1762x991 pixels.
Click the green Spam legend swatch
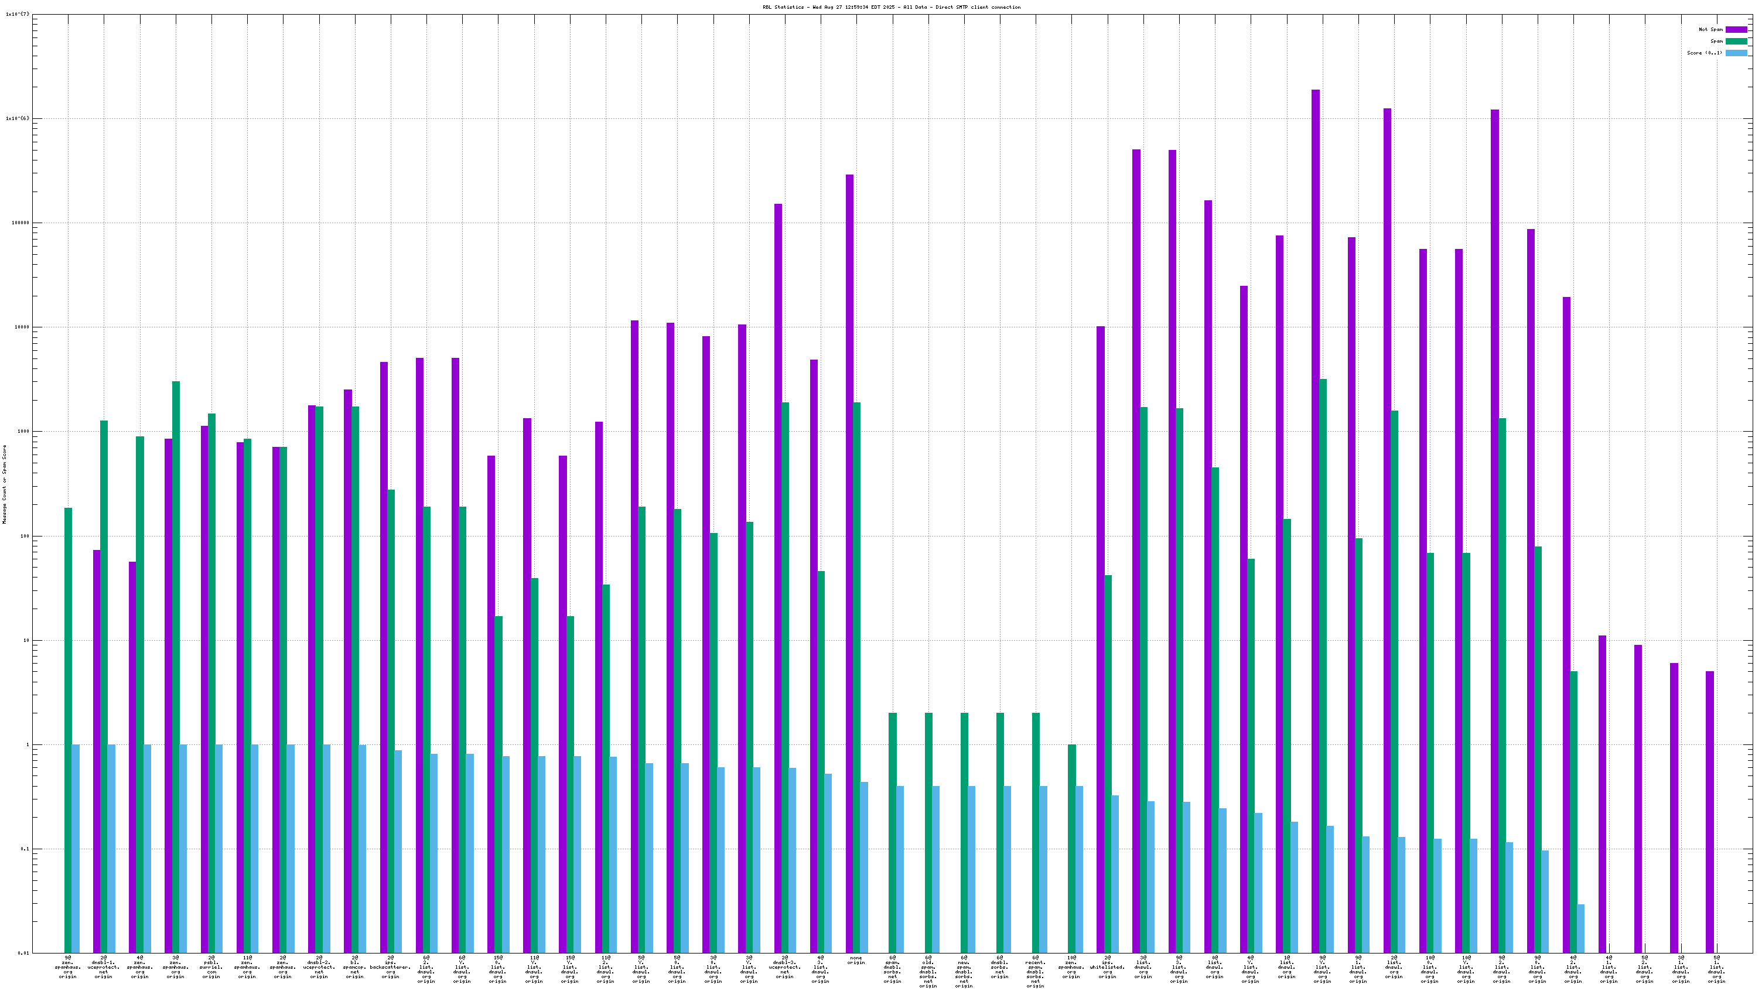1736,41
